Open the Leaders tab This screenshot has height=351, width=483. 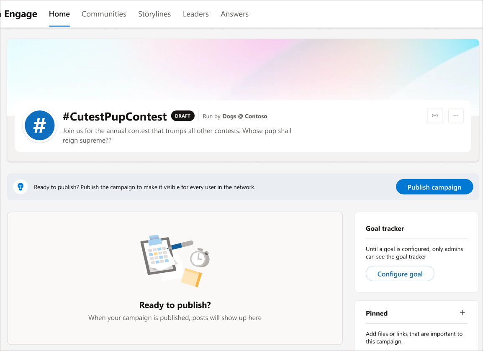tap(195, 14)
